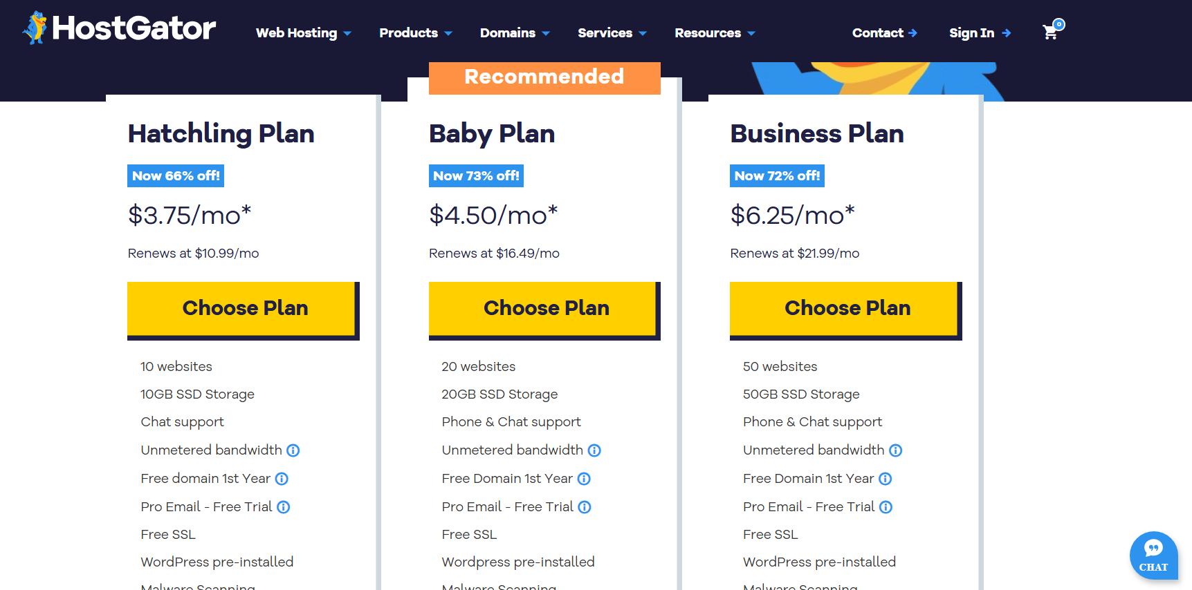This screenshot has width=1192, height=590.
Task: Click the Sign In link
Action: click(x=980, y=33)
